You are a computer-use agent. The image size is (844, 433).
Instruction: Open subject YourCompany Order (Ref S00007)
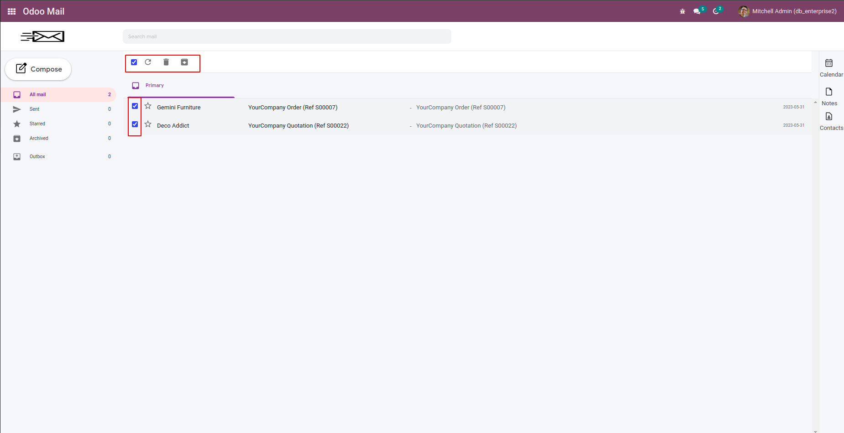[293, 108]
